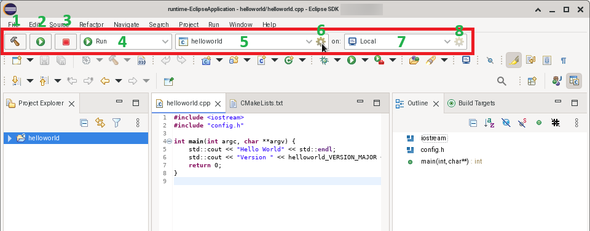The width and height of the screenshot is (590, 231).
Task: Toggle Hide Fields in Outline toolbar
Action: (x=506, y=123)
